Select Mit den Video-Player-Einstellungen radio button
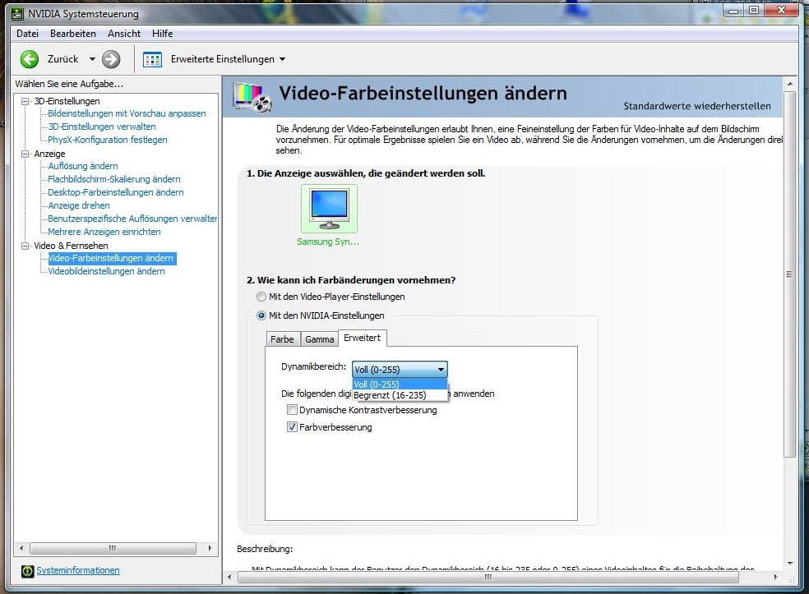 point(261,297)
